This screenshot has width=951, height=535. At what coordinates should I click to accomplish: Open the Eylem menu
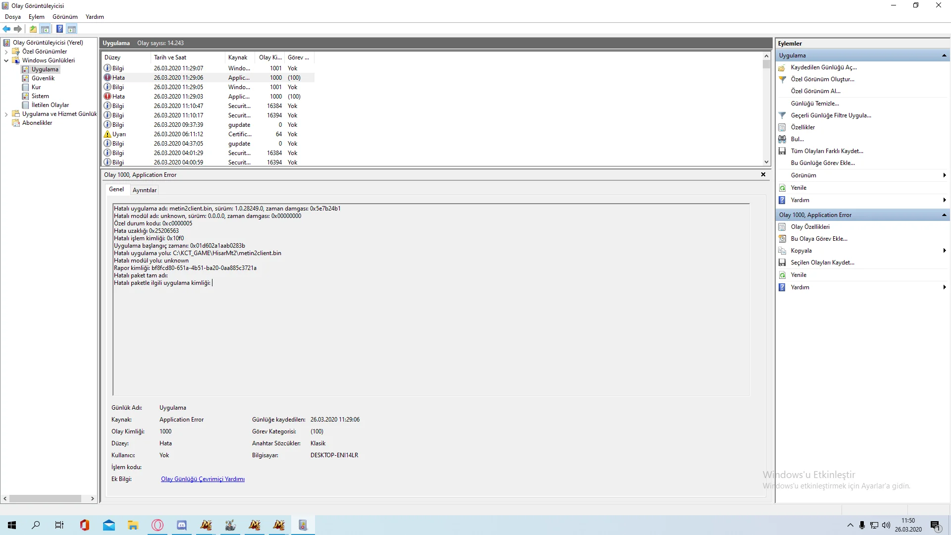click(36, 17)
